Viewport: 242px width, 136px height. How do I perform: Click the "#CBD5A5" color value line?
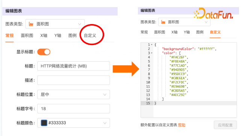pos(179,91)
